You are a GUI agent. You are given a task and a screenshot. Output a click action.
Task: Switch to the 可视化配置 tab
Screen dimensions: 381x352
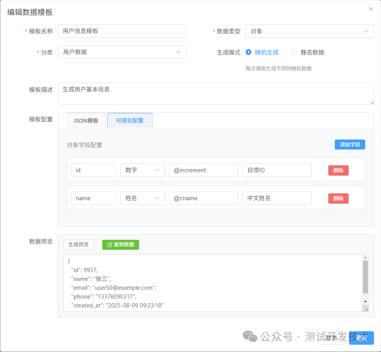coord(130,120)
